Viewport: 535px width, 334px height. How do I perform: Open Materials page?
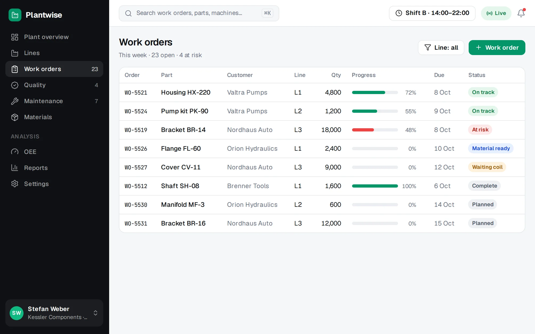pos(54,117)
